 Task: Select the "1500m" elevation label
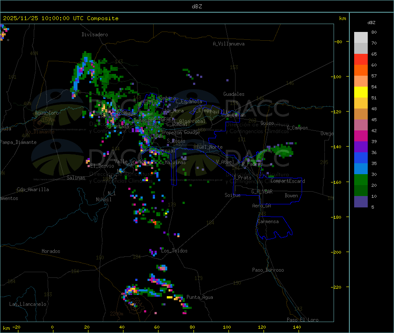point(49,120)
